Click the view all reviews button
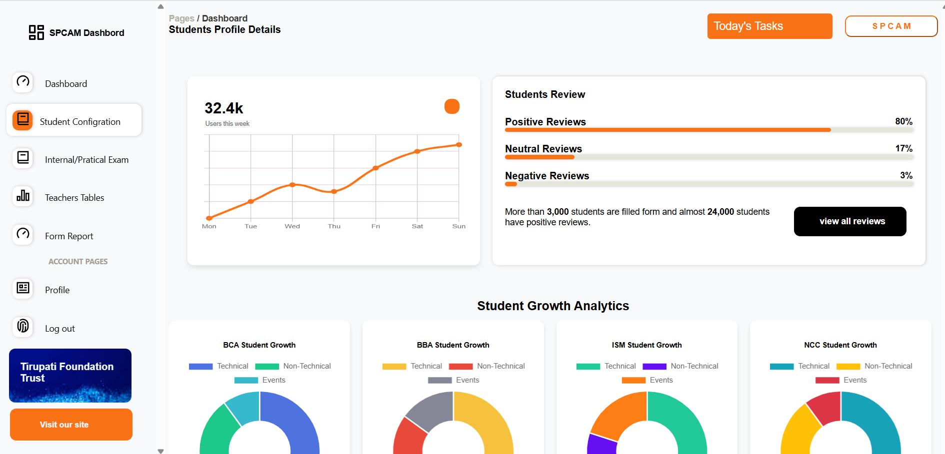The height and width of the screenshot is (454, 945). (x=850, y=221)
